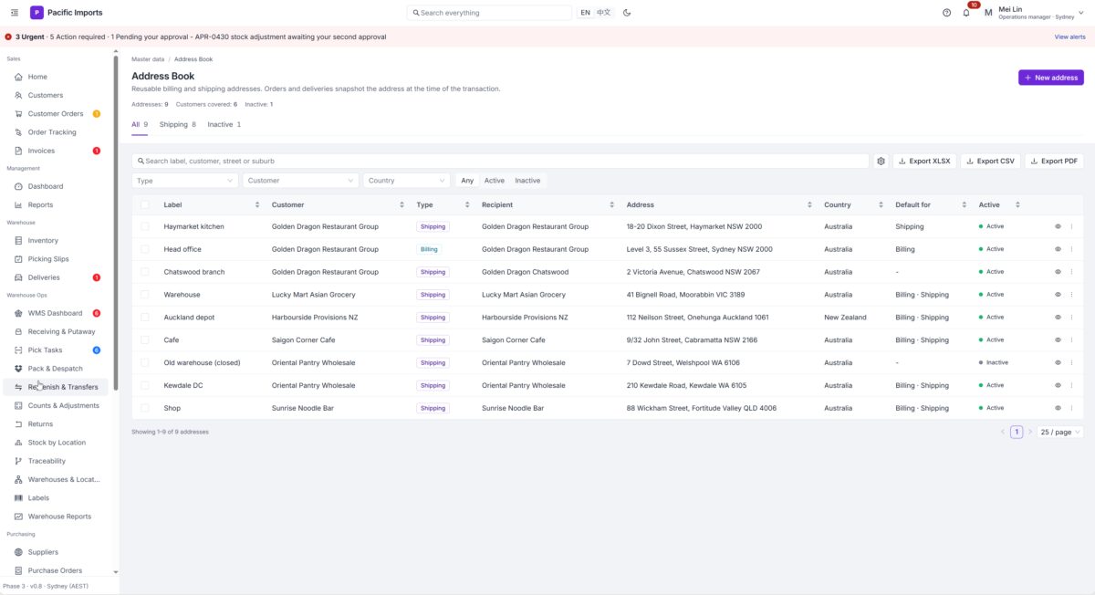Click Export XLSX button
1095x595 pixels.
pos(924,161)
